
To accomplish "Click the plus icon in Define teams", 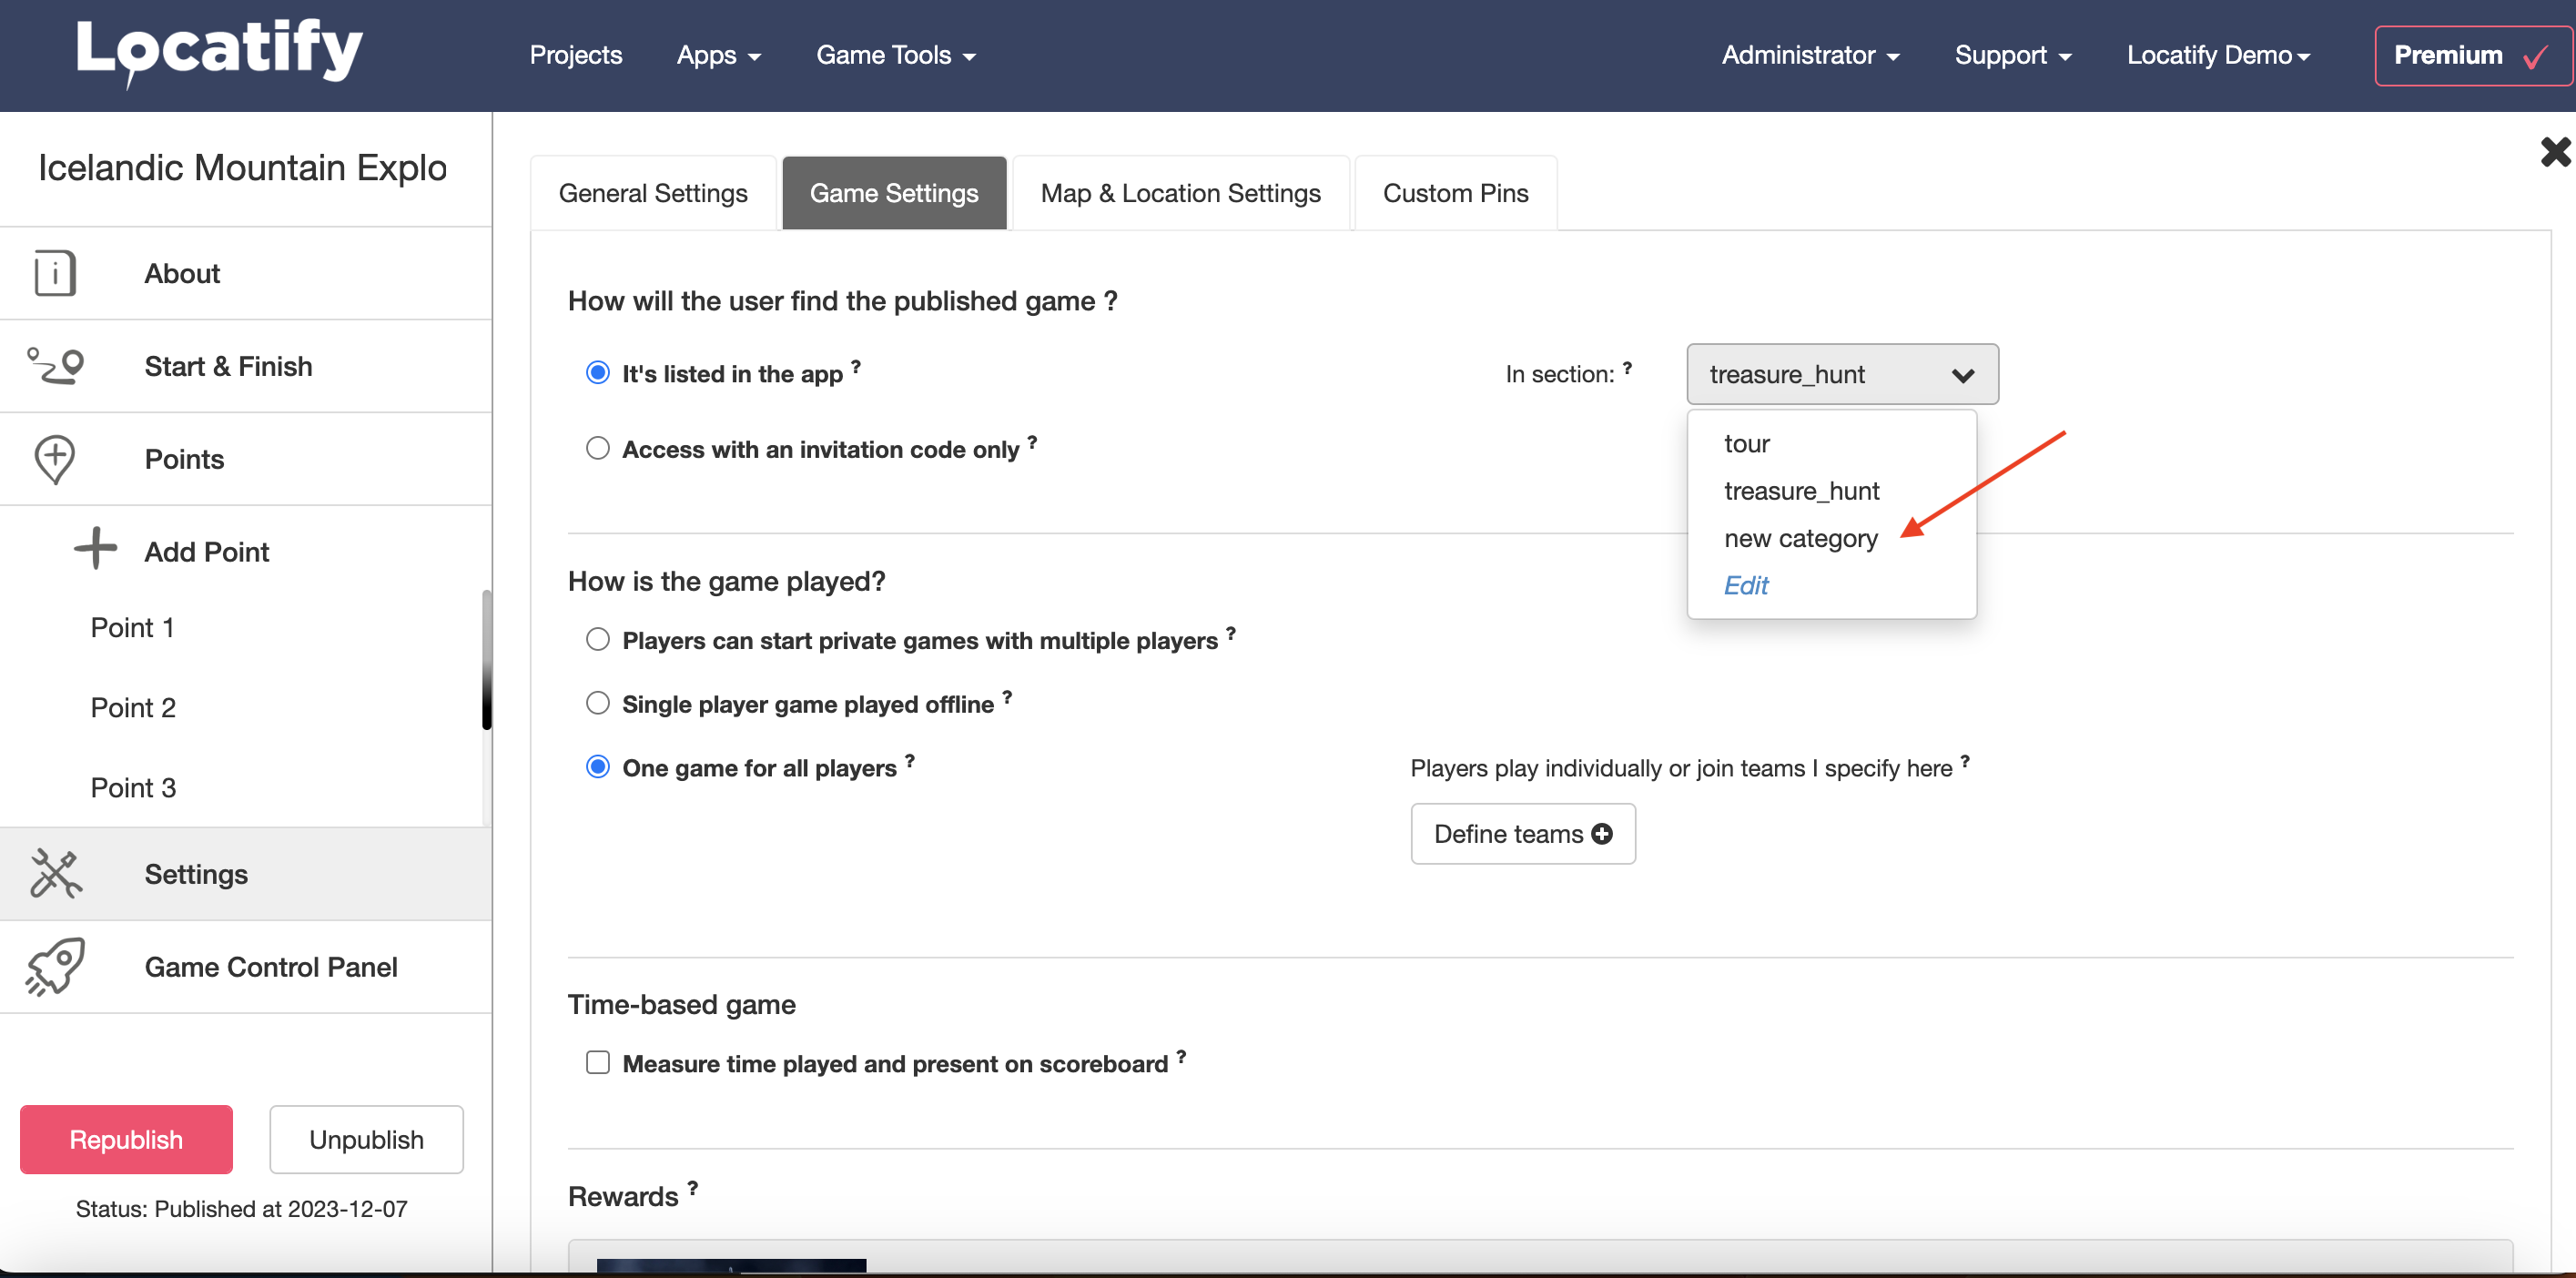I will click(x=1602, y=833).
